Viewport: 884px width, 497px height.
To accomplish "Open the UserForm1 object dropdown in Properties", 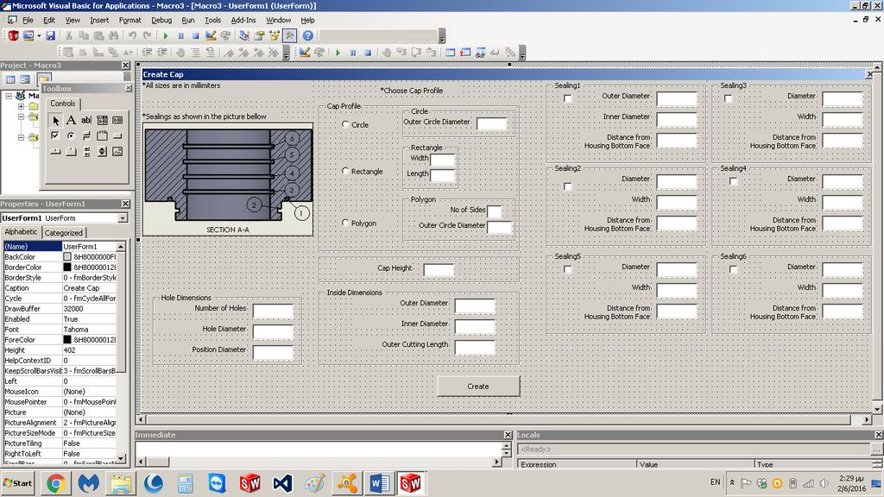I will coord(123,218).
